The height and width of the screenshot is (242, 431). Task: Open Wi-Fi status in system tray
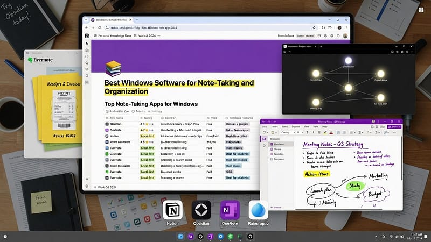click(391, 237)
